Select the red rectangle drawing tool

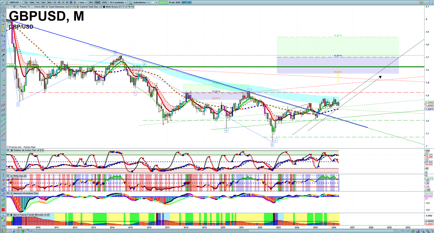3,50
